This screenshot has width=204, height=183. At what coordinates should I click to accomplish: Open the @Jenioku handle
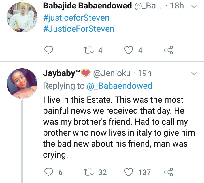point(112,73)
